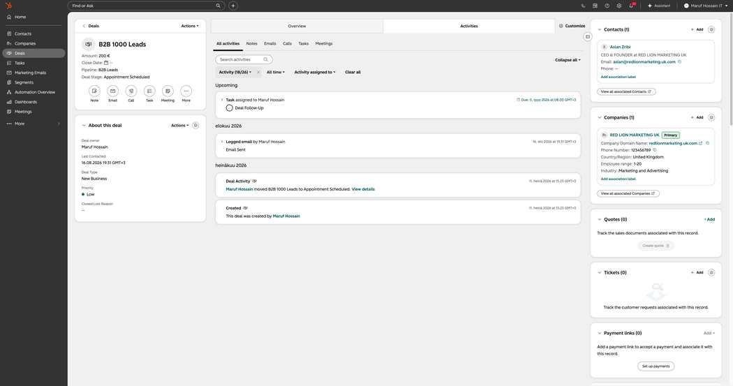Select the All activities sub-tab

point(228,43)
